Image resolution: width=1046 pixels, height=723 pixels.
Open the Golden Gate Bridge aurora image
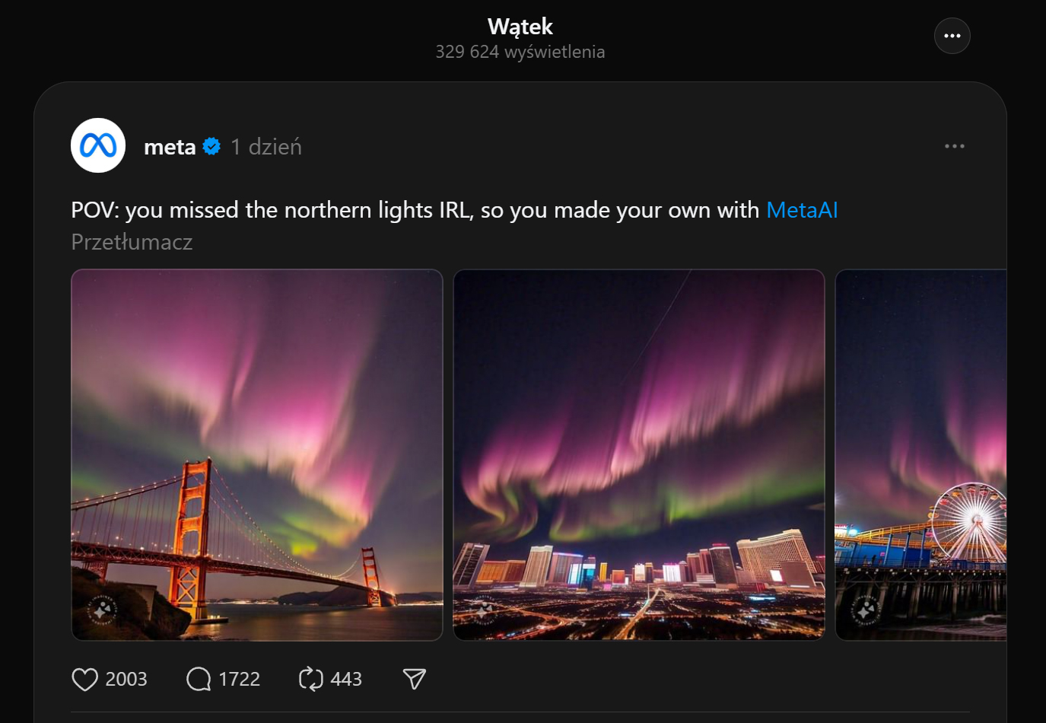pyautogui.click(x=257, y=455)
